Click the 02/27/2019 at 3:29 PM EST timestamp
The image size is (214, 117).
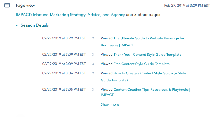click(64, 38)
